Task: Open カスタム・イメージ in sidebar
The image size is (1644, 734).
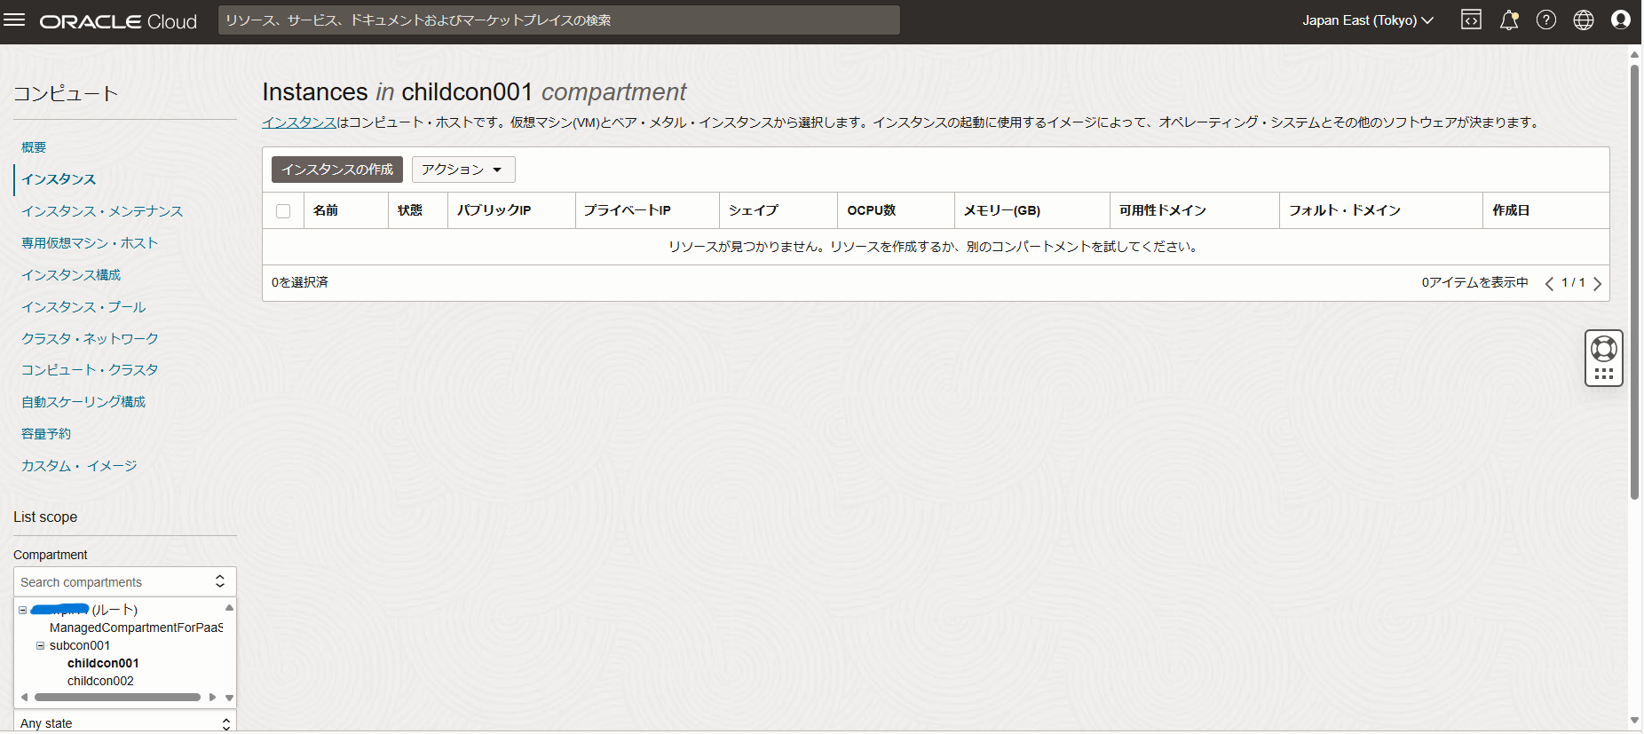Action: point(79,466)
